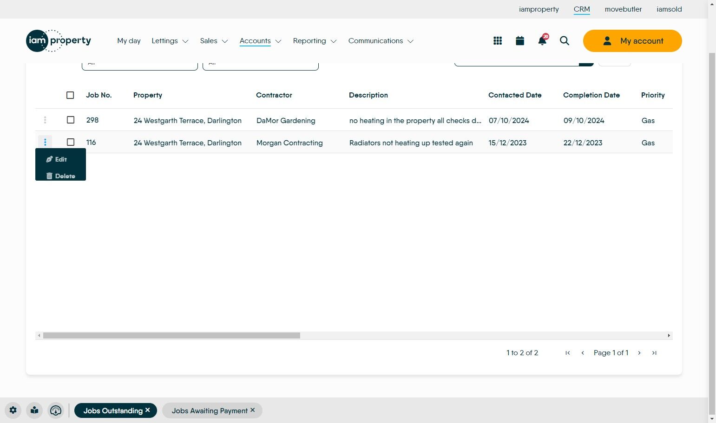Click the '1 to 2 of 2' results count
This screenshot has width=716, height=423.
522,353
